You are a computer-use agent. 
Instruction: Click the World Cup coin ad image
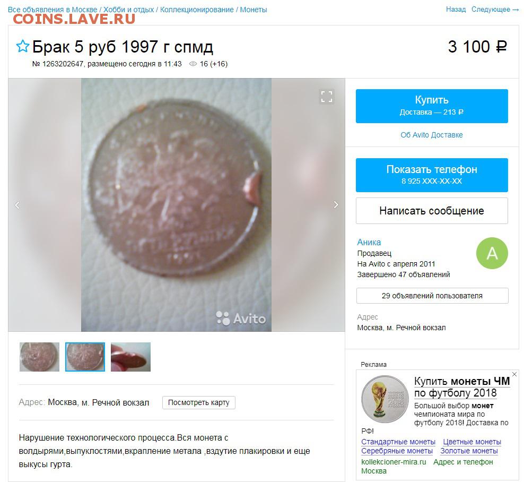pos(385,399)
